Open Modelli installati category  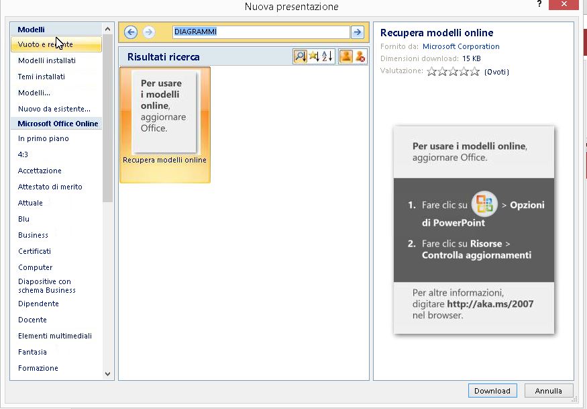coord(47,60)
